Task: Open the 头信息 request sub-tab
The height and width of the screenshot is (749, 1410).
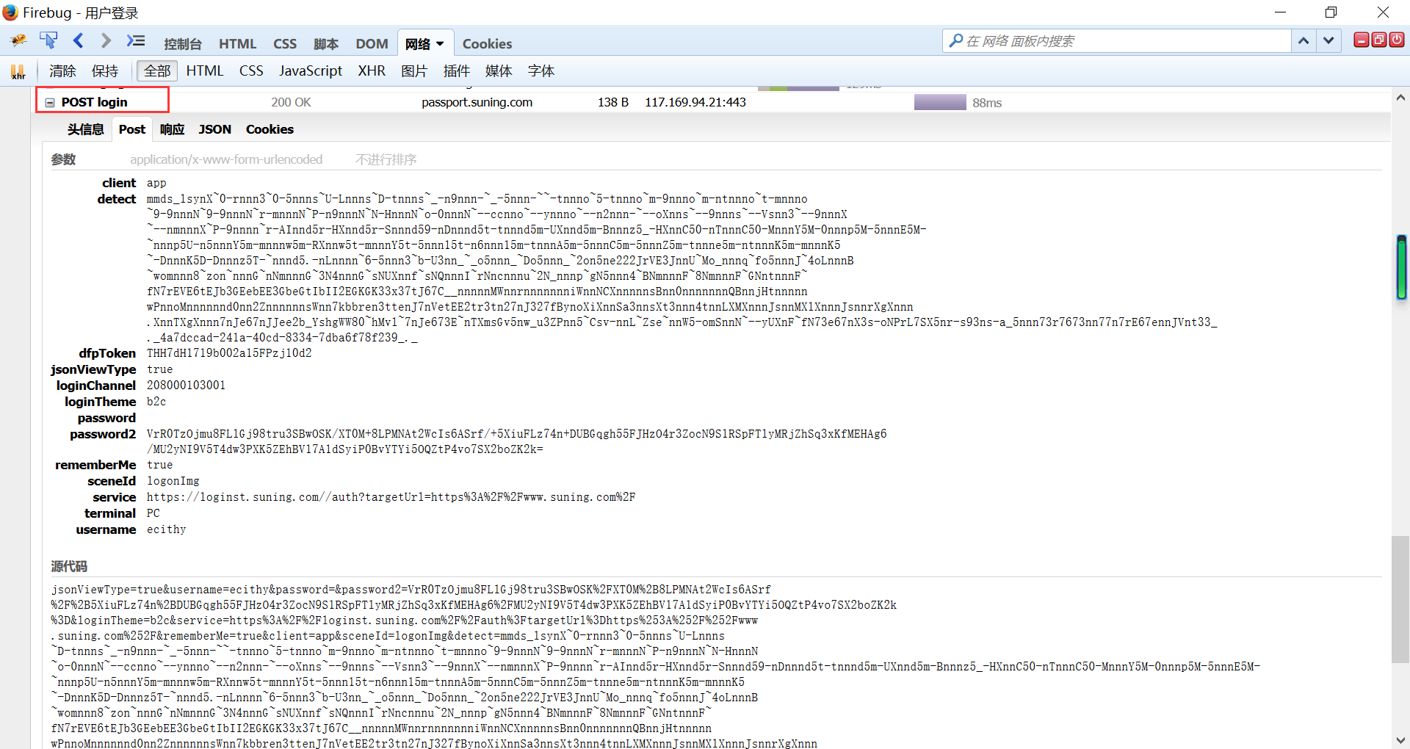Action: 86,129
